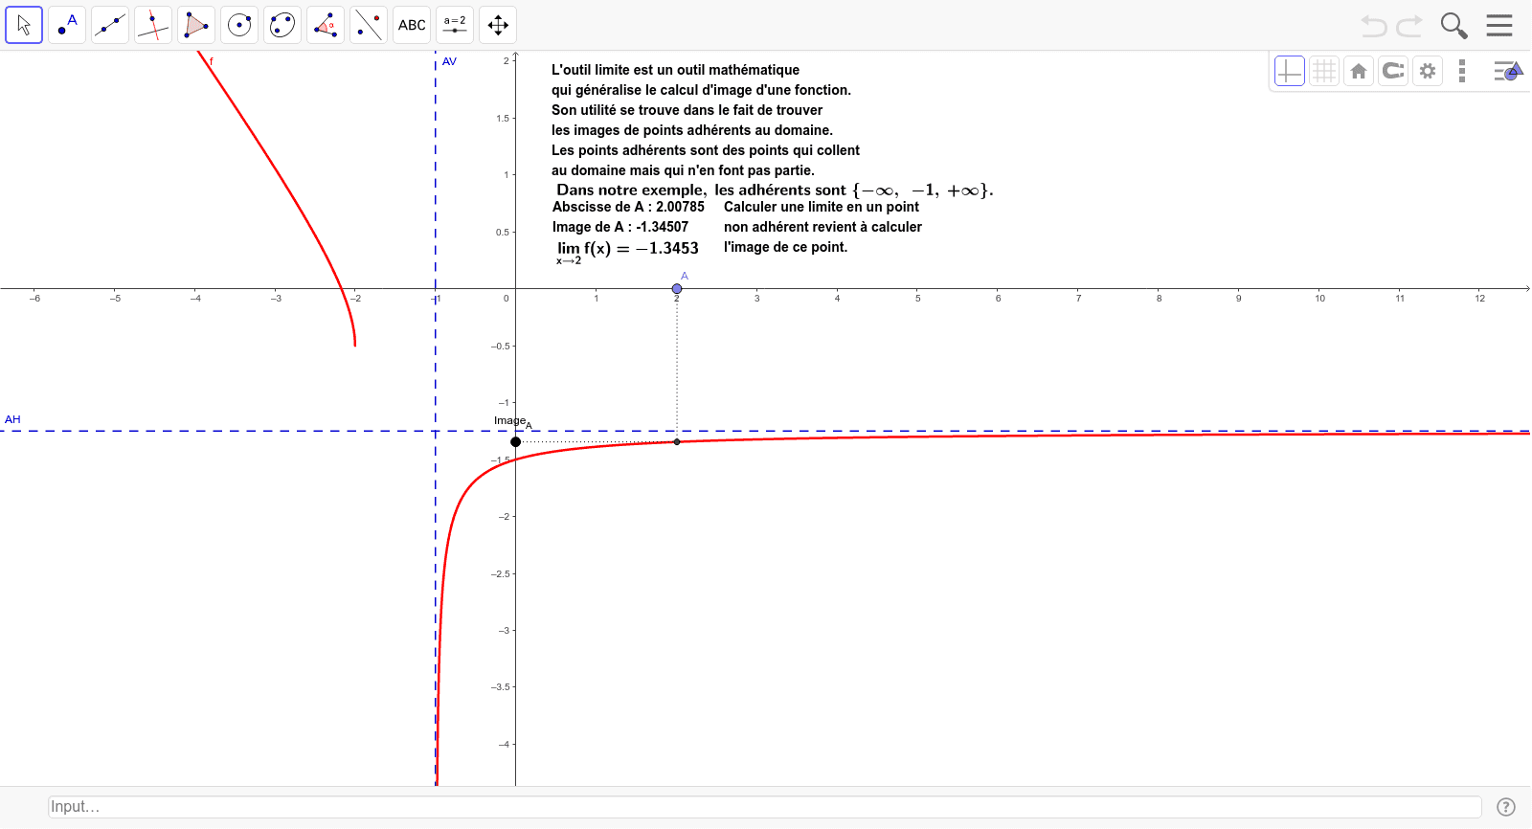Viewport: 1532px width, 829px height.
Task: Select the Circle with Center tool
Action: (239, 25)
